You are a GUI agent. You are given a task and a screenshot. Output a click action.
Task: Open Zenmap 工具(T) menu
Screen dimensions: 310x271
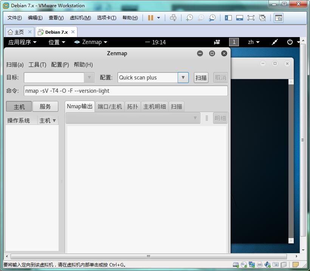pyautogui.click(x=37, y=65)
